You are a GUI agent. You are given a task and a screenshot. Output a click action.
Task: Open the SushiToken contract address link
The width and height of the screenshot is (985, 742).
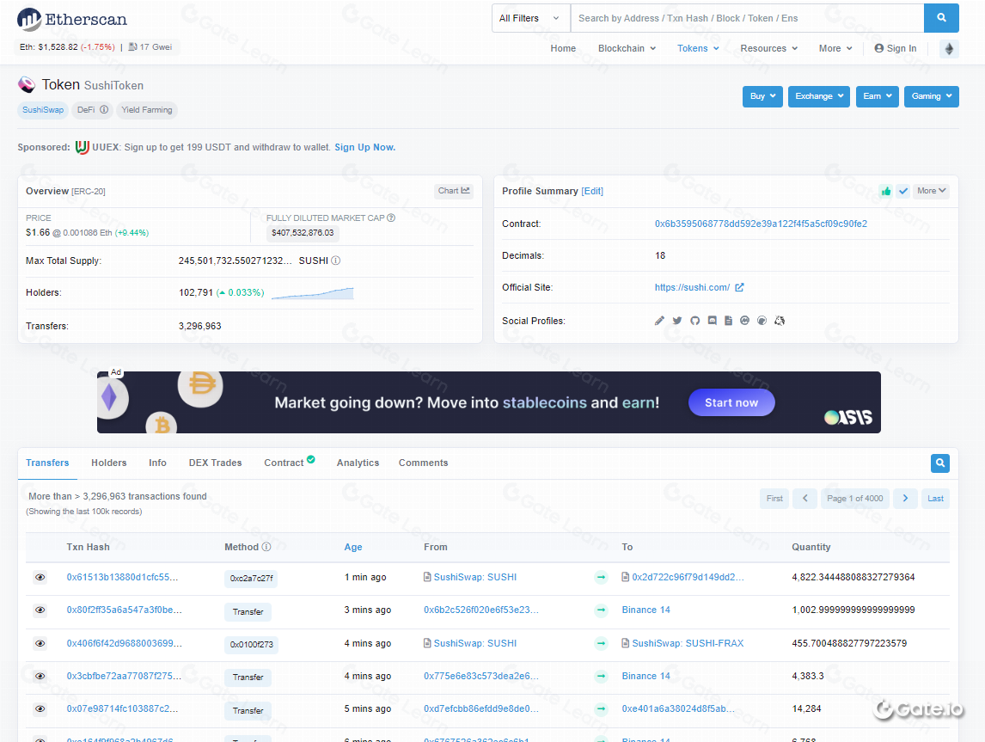761,224
